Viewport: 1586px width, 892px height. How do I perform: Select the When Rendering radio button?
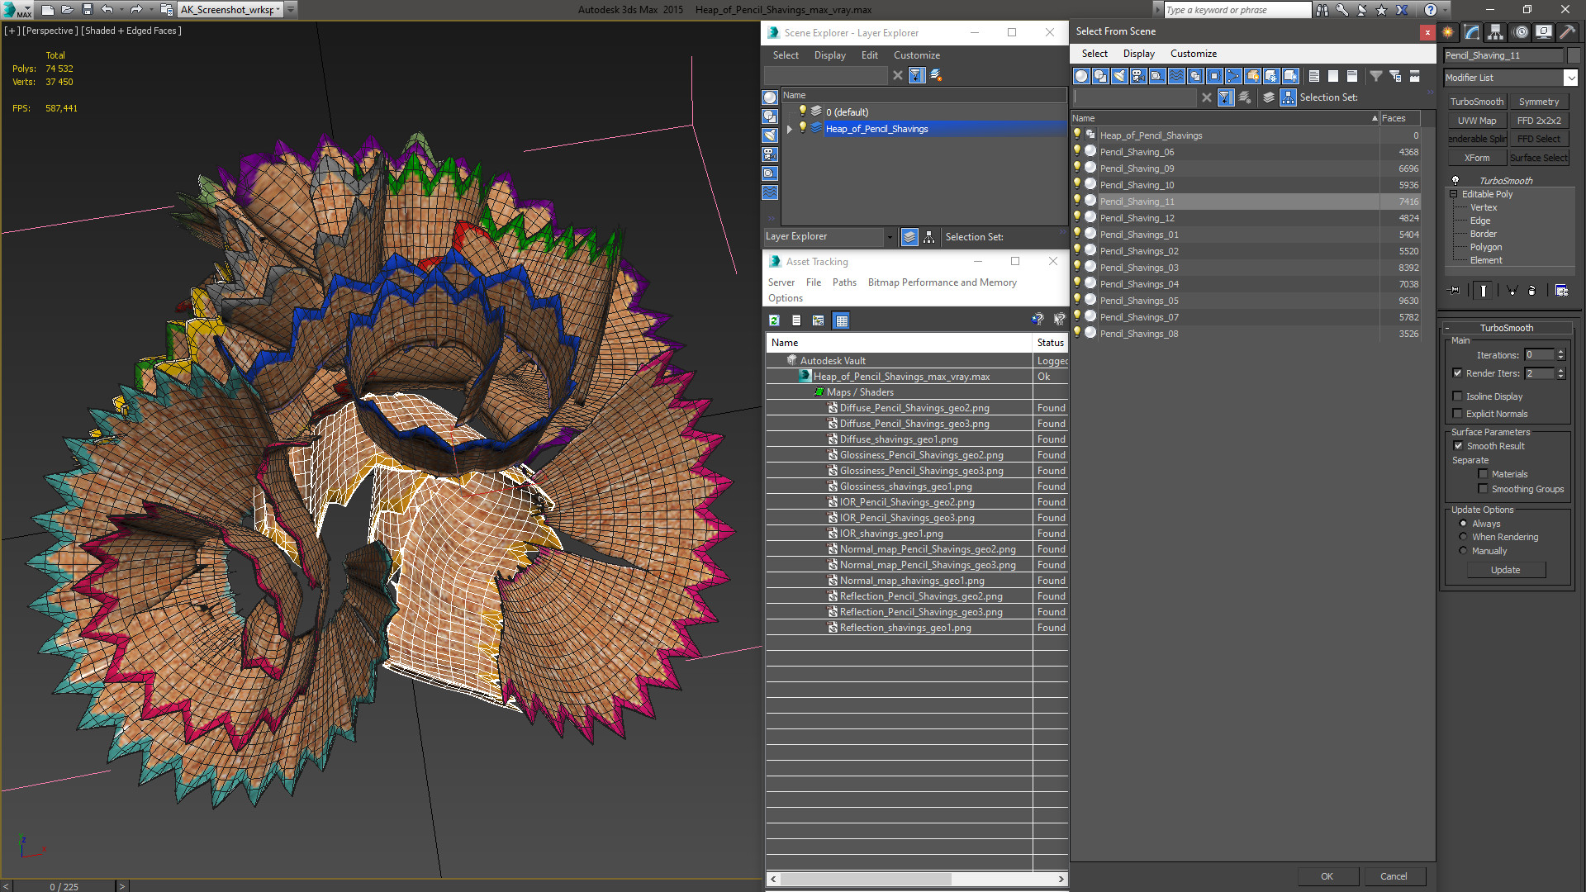1463,537
